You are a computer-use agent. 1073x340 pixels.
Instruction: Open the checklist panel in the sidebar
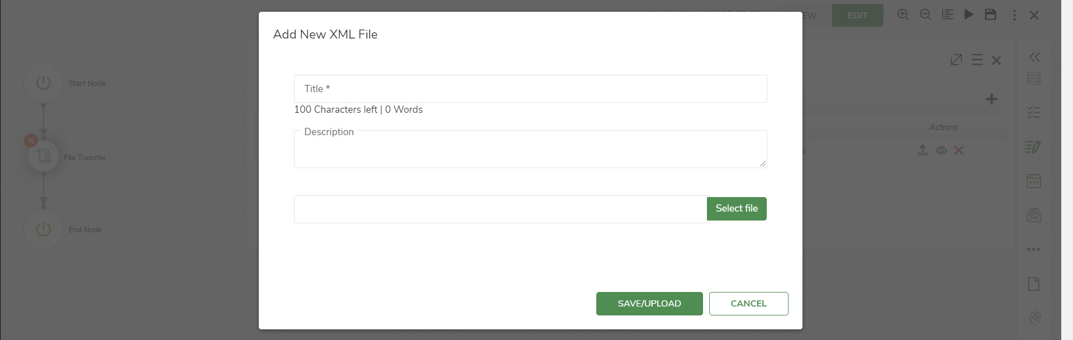pyautogui.click(x=1034, y=112)
